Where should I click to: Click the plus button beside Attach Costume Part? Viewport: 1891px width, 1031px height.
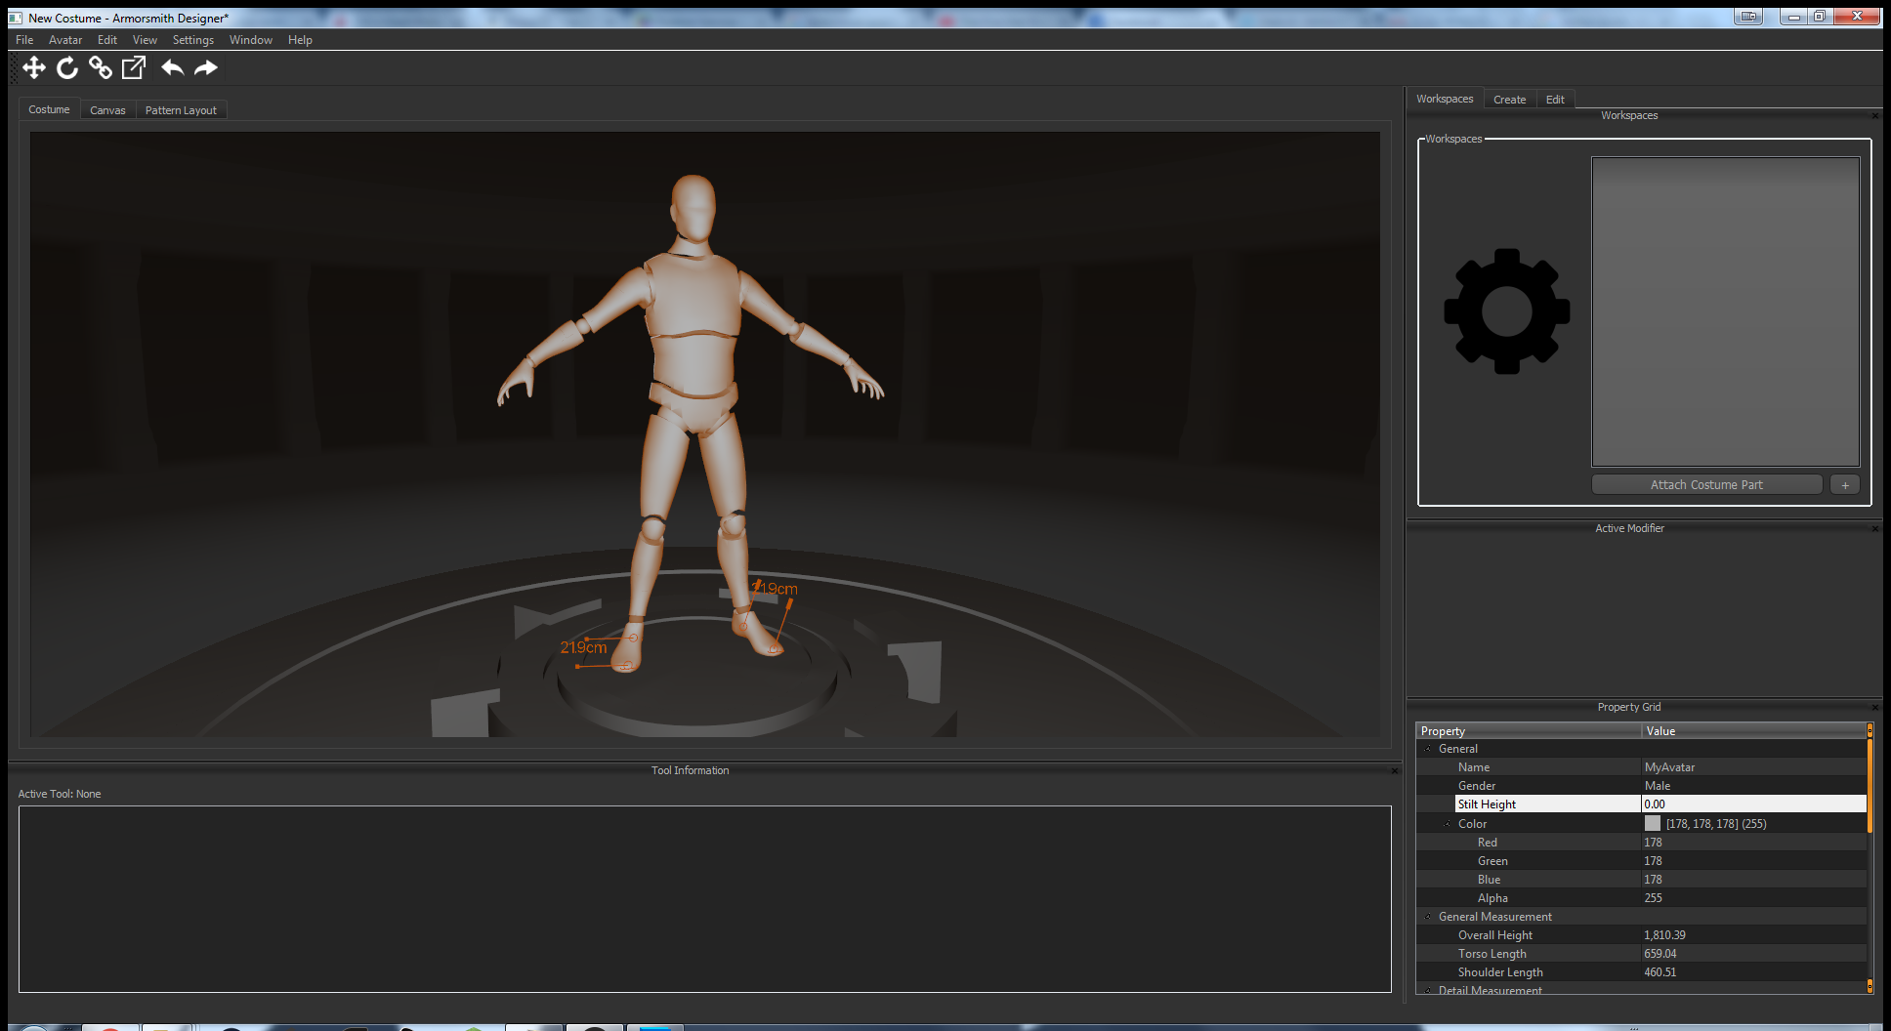(1844, 485)
